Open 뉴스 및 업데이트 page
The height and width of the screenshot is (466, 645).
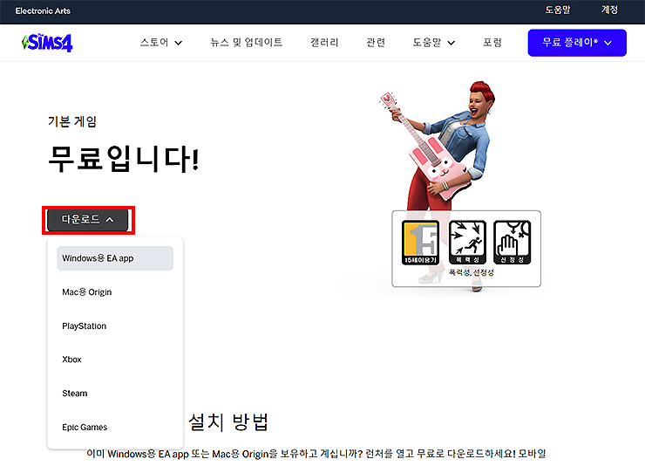[246, 43]
